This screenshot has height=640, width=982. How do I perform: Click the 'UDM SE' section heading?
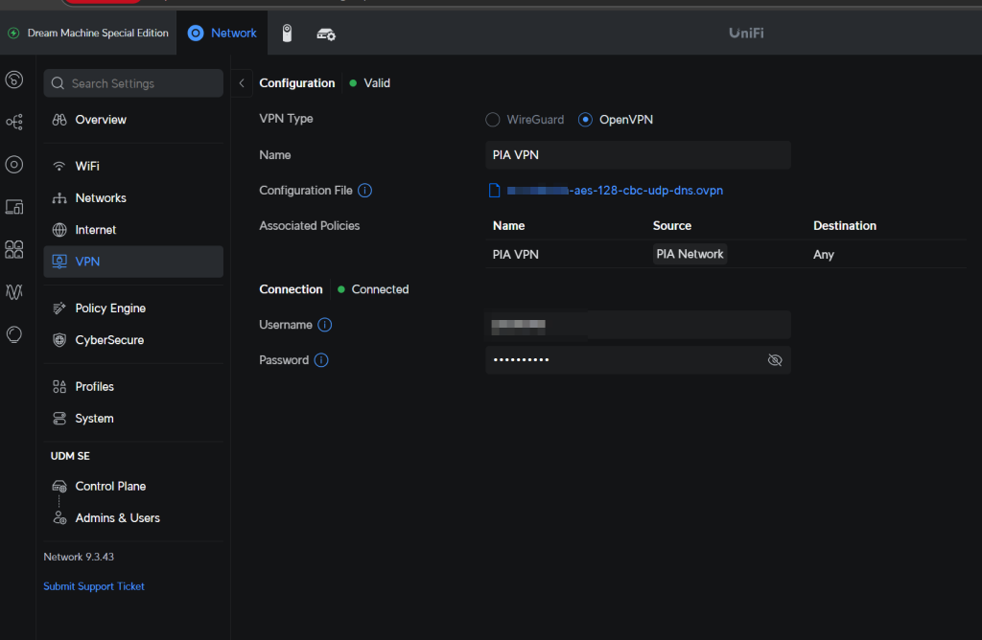(x=70, y=456)
